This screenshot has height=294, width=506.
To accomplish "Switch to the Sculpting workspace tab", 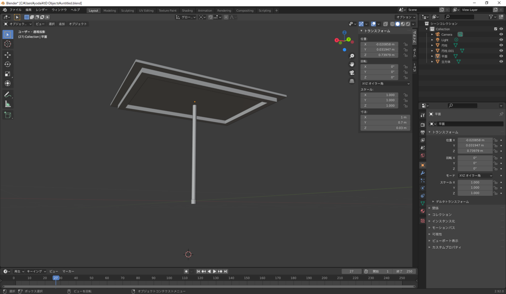I will 127,11.
